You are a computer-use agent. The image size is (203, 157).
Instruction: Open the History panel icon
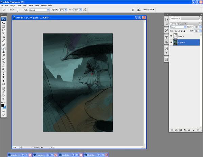(x=166, y=20)
